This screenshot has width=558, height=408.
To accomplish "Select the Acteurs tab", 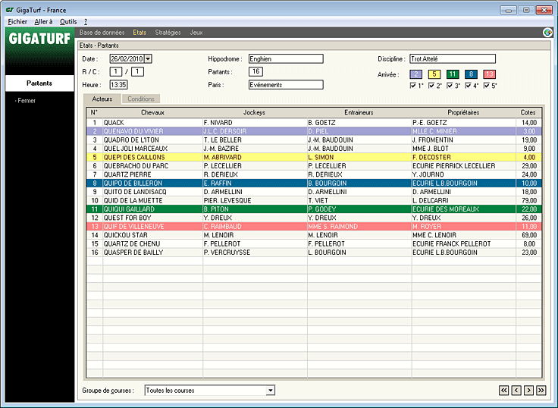I will tap(102, 99).
